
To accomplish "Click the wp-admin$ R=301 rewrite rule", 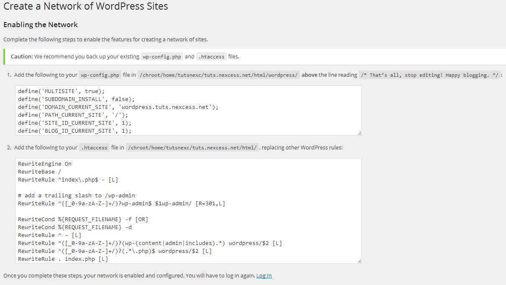I will (x=122, y=203).
